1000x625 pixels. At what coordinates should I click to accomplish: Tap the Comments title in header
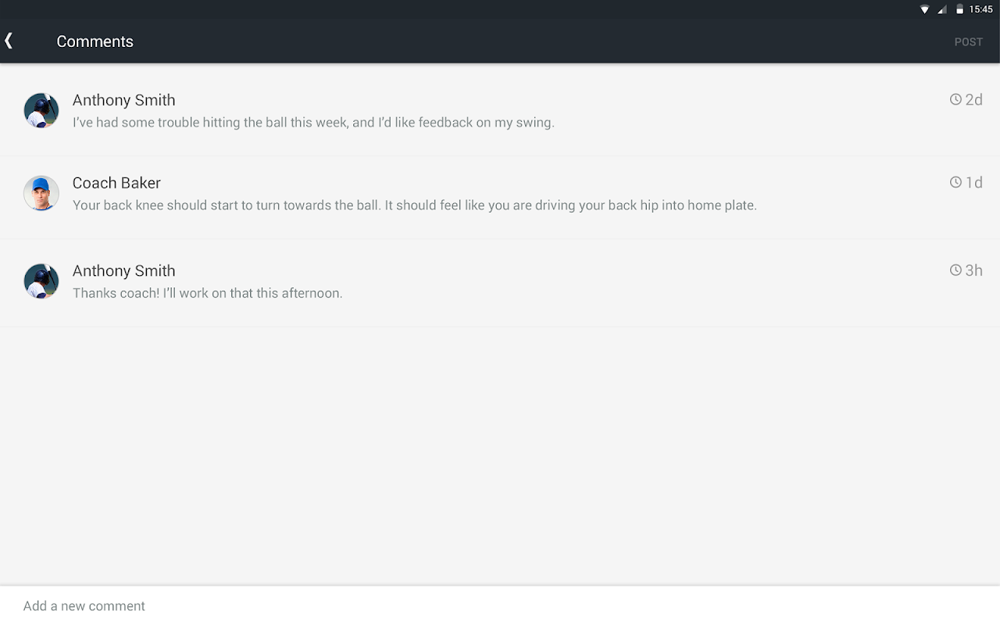pyautogui.click(x=95, y=41)
